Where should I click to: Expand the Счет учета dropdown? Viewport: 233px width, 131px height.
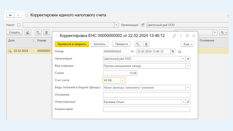tap(122, 80)
